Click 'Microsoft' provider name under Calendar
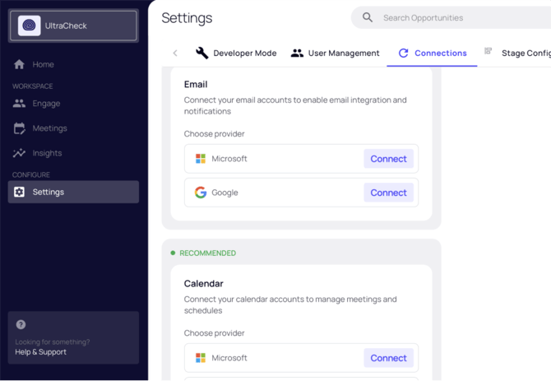Image resolution: width=551 pixels, height=381 pixels. [229, 358]
